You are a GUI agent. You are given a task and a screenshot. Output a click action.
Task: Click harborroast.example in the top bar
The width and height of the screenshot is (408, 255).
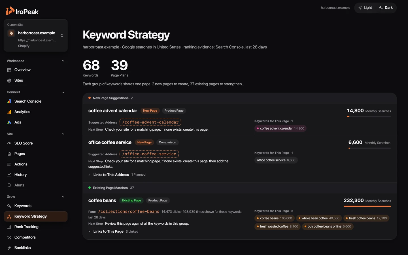(x=335, y=8)
